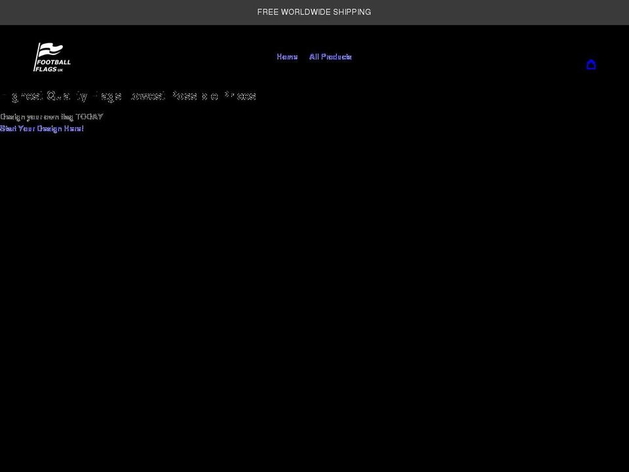The height and width of the screenshot is (472, 629).
Task: Go to the Home page link
Action: [287, 57]
